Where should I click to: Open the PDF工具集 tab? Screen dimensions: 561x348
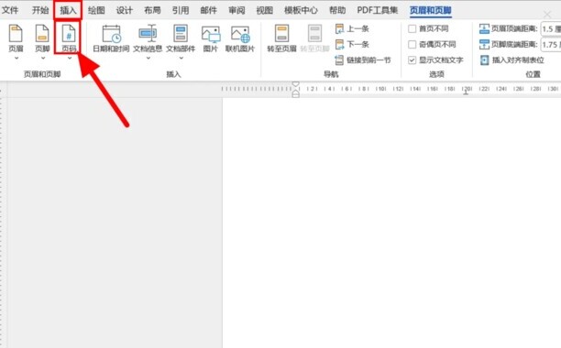(x=378, y=10)
